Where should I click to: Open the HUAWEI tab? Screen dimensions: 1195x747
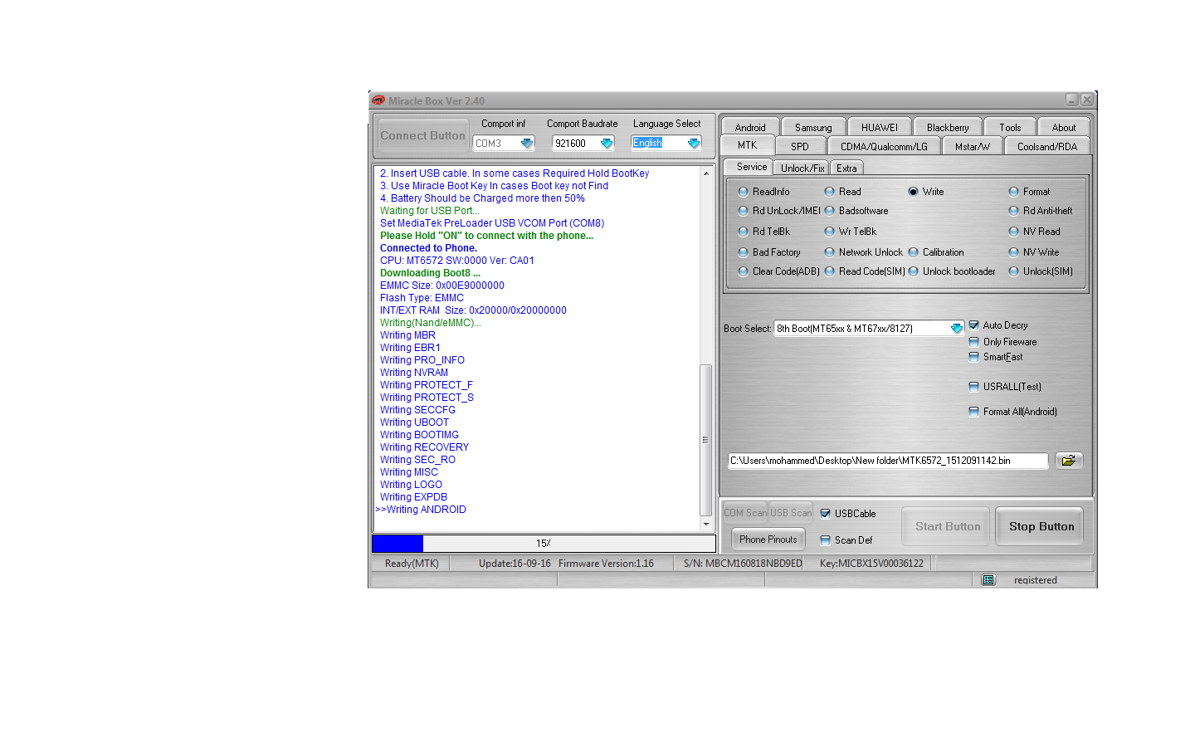[x=880, y=127]
